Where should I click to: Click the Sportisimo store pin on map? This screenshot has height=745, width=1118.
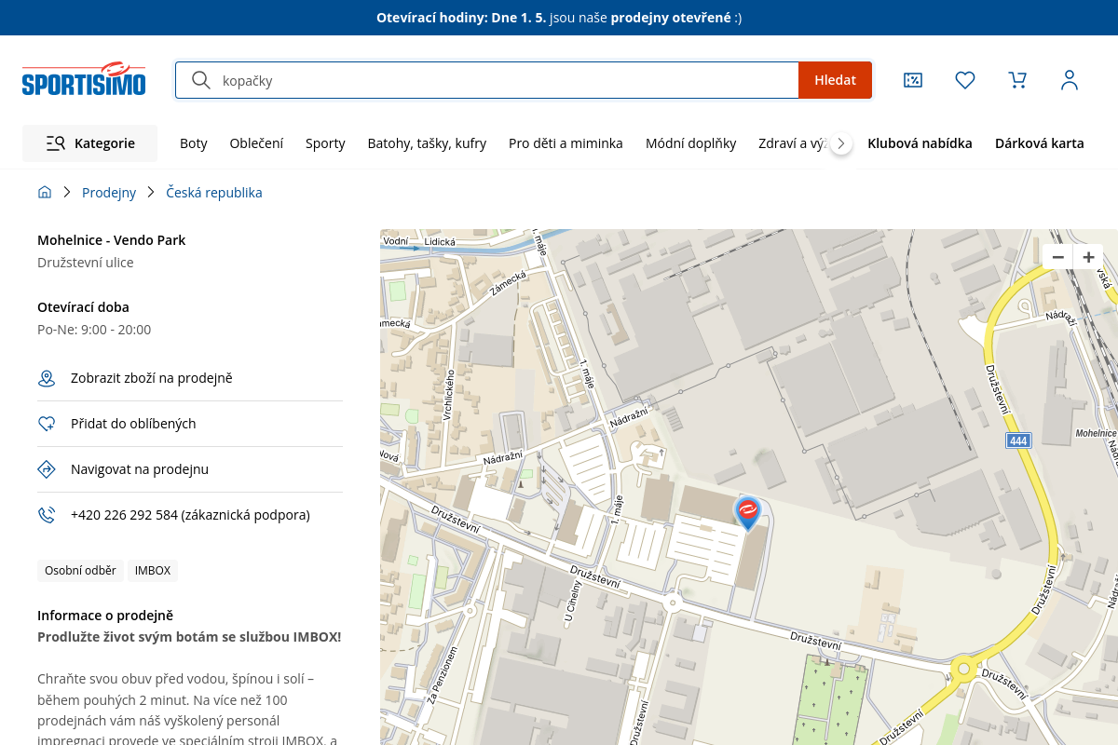point(747,511)
